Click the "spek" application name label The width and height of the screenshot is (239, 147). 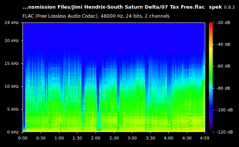pos(215,7)
